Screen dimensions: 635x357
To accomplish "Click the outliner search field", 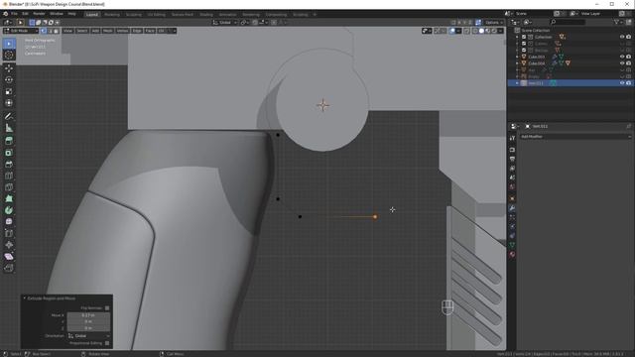I will click(568, 22).
